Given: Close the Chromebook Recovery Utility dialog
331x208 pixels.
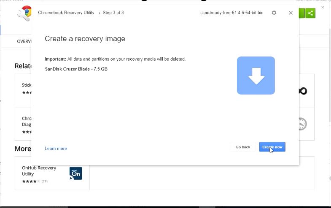Looking at the screenshot, I should 291,13.
